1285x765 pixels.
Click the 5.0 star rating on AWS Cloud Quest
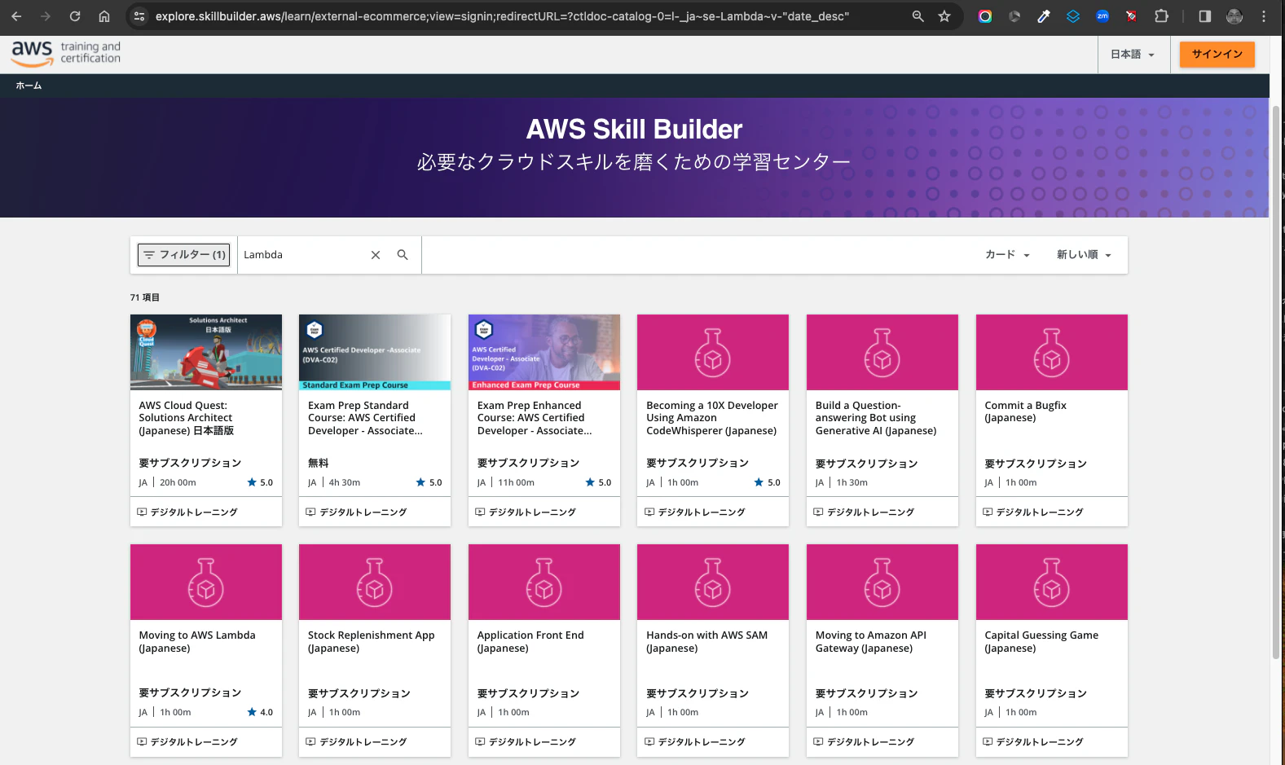[x=261, y=482]
